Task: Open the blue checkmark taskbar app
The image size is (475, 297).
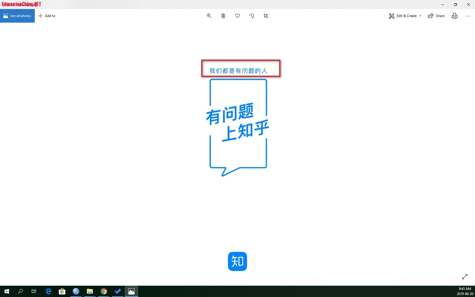Action: (x=118, y=291)
